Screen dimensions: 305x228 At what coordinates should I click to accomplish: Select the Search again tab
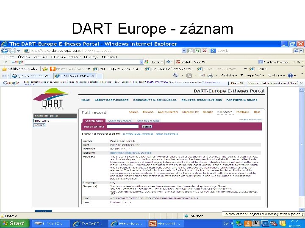tap(94, 121)
